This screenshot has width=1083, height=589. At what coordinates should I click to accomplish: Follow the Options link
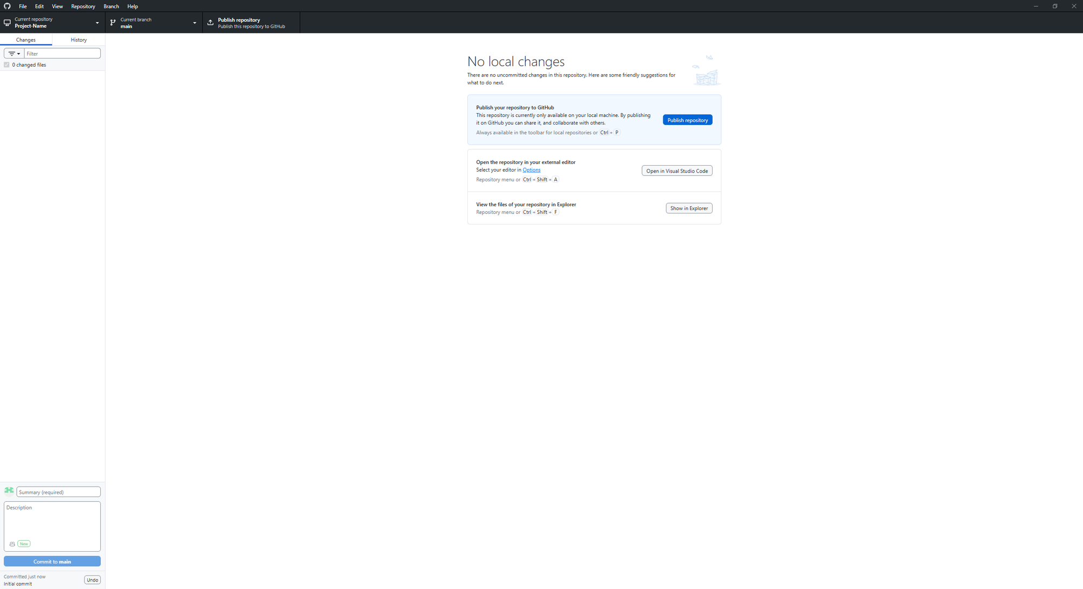531,170
